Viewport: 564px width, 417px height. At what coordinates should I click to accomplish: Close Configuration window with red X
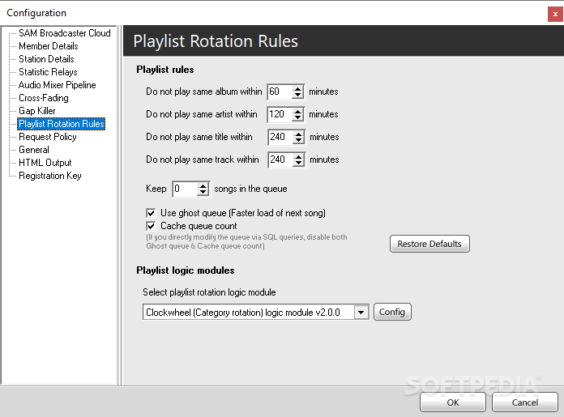555,15
